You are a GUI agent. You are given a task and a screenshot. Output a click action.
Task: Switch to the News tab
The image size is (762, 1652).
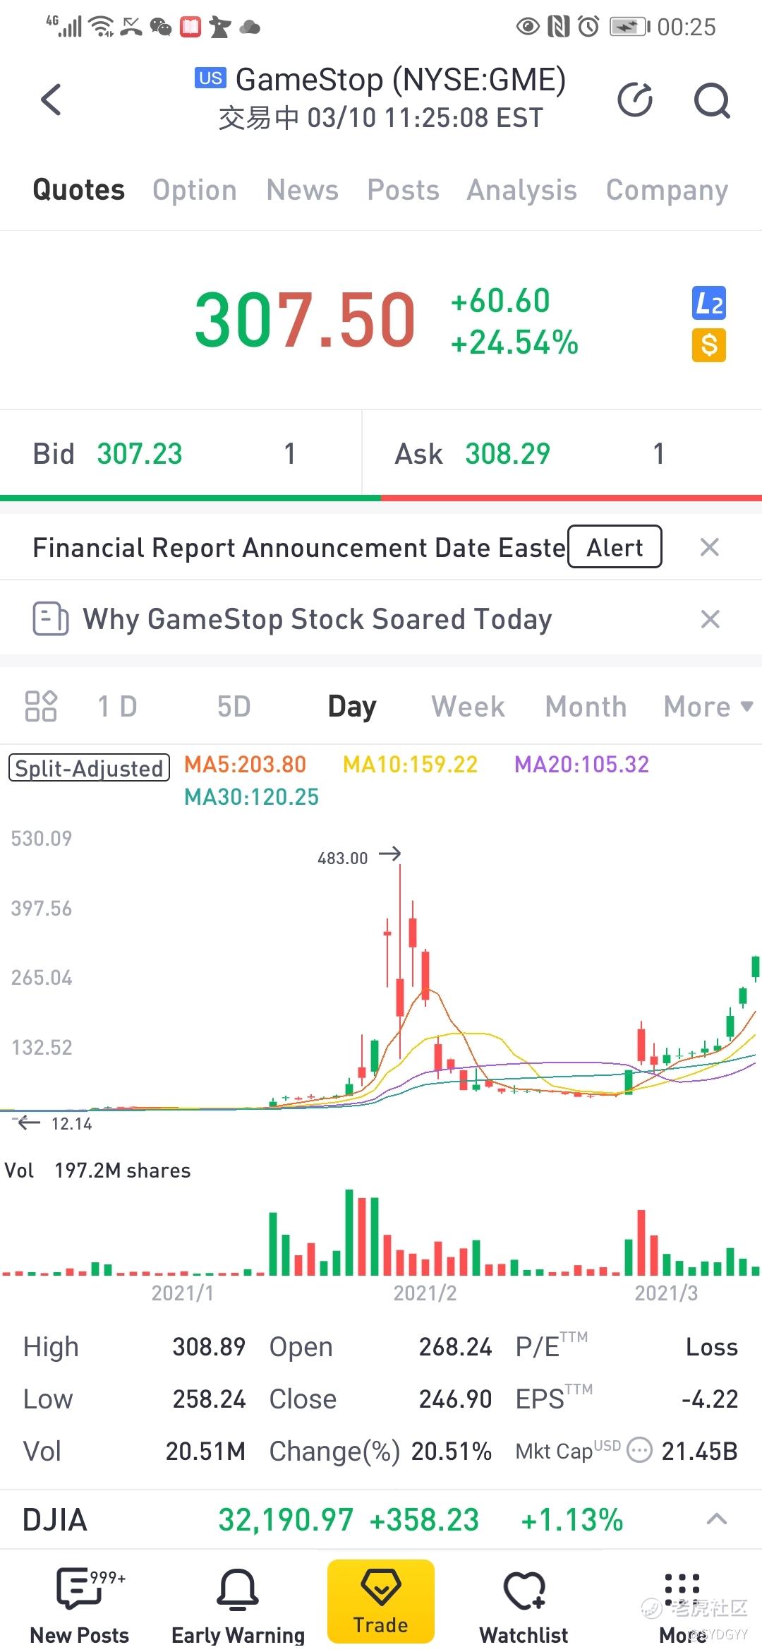click(x=303, y=190)
